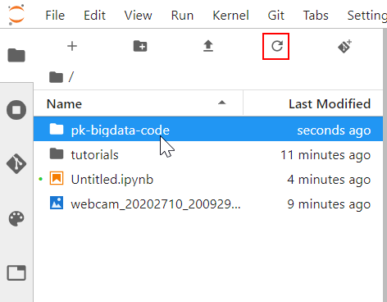Create a new folder with toolbar icon
387x302 pixels.
(140, 46)
